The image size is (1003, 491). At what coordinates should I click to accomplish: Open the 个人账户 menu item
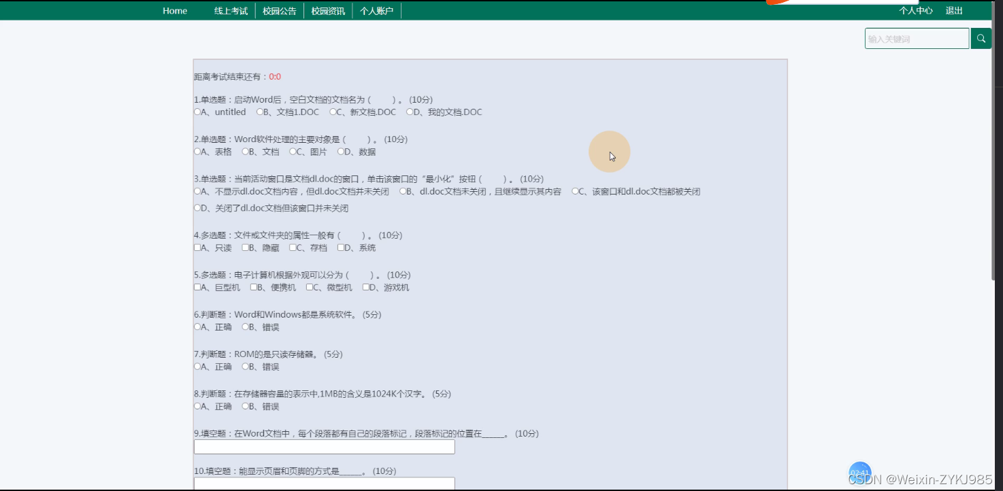pos(376,11)
